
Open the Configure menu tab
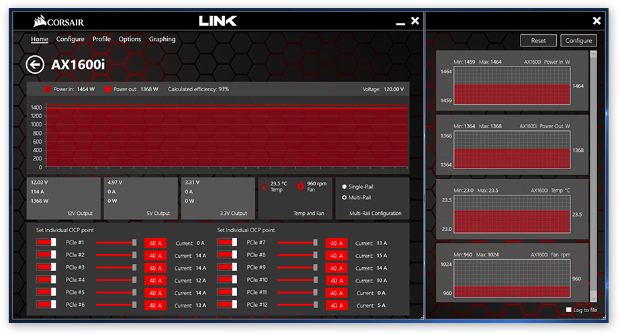point(70,39)
